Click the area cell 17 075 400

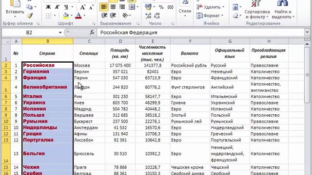pyautogui.click(x=120, y=65)
